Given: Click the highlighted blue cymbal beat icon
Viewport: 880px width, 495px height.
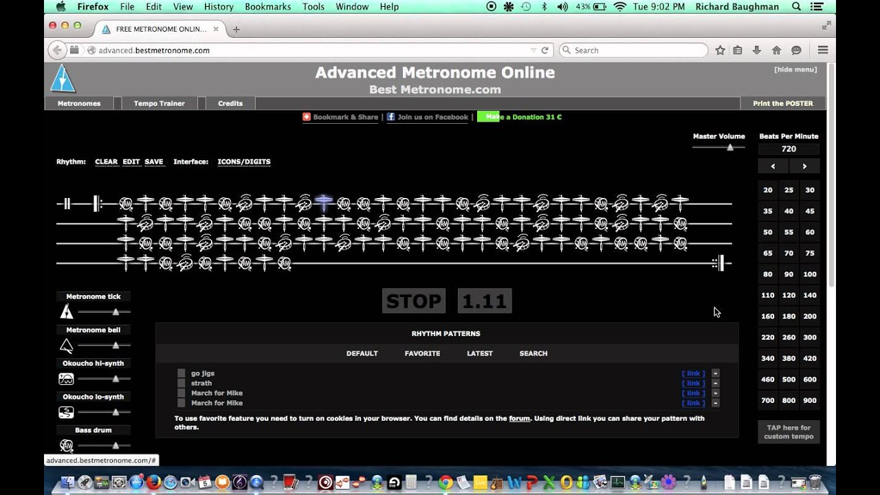Looking at the screenshot, I should [324, 202].
